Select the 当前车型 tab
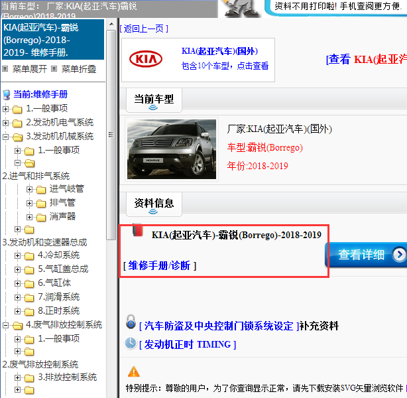407x398 pixels. pyautogui.click(x=154, y=100)
